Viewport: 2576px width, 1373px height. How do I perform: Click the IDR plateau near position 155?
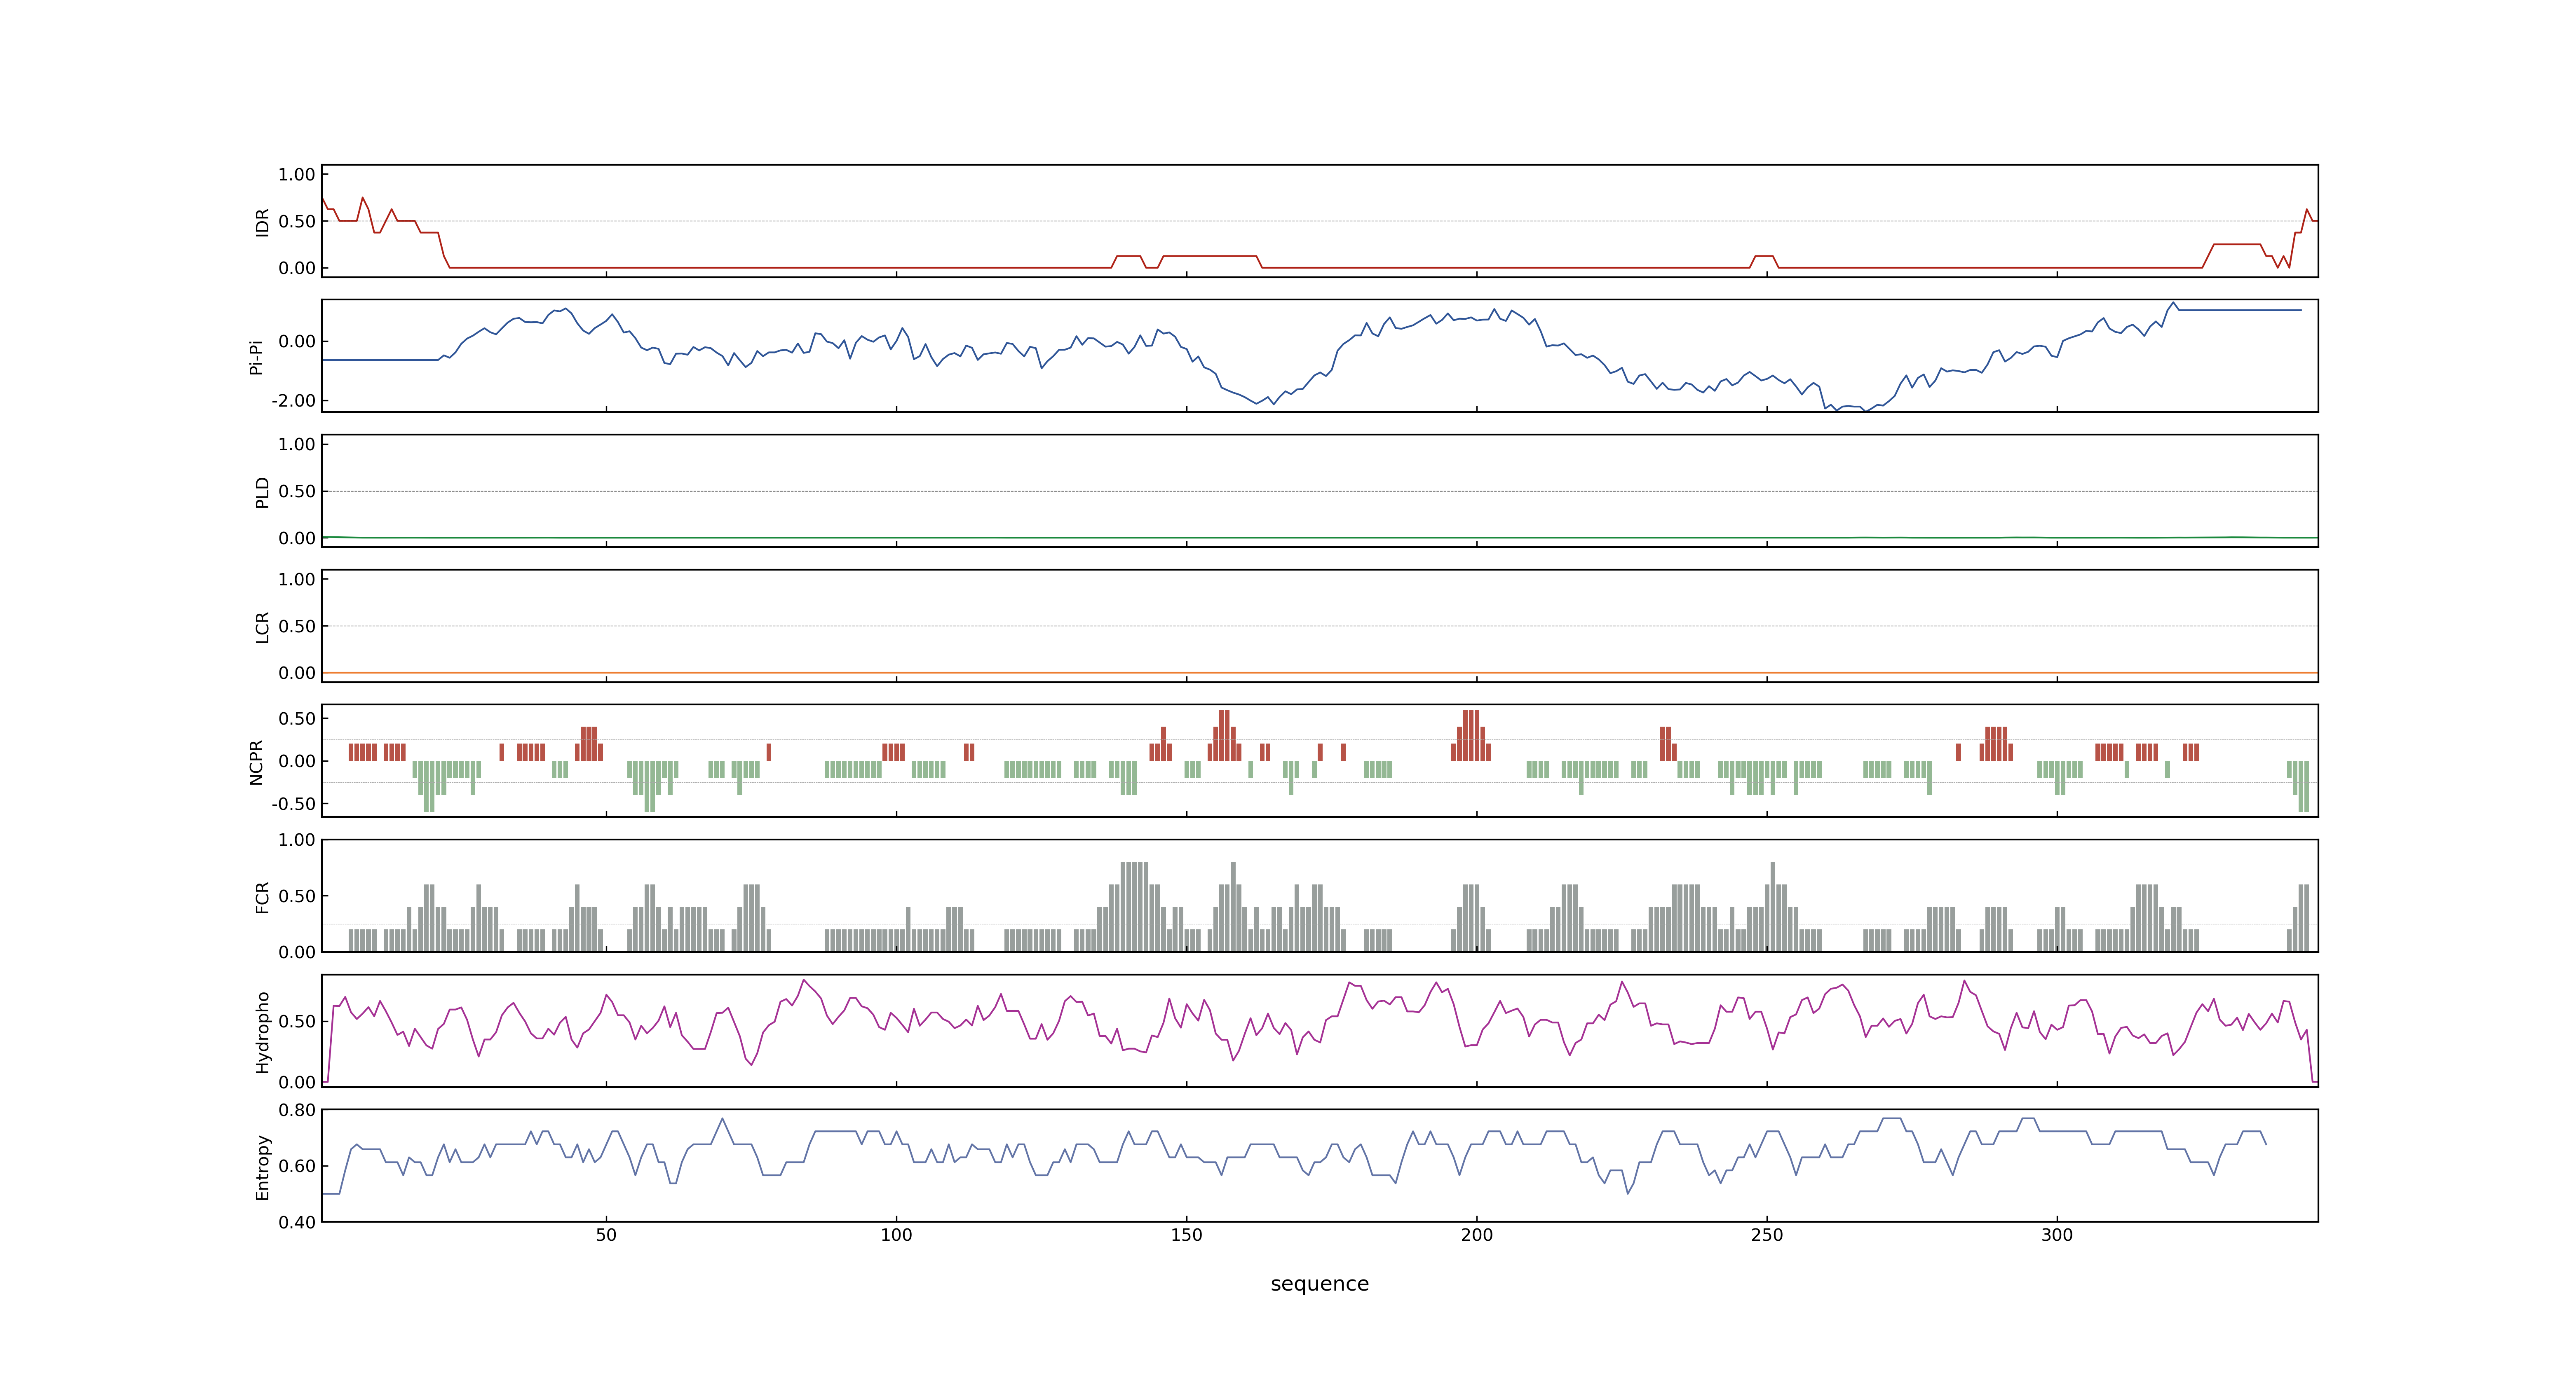(x=1210, y=257)
